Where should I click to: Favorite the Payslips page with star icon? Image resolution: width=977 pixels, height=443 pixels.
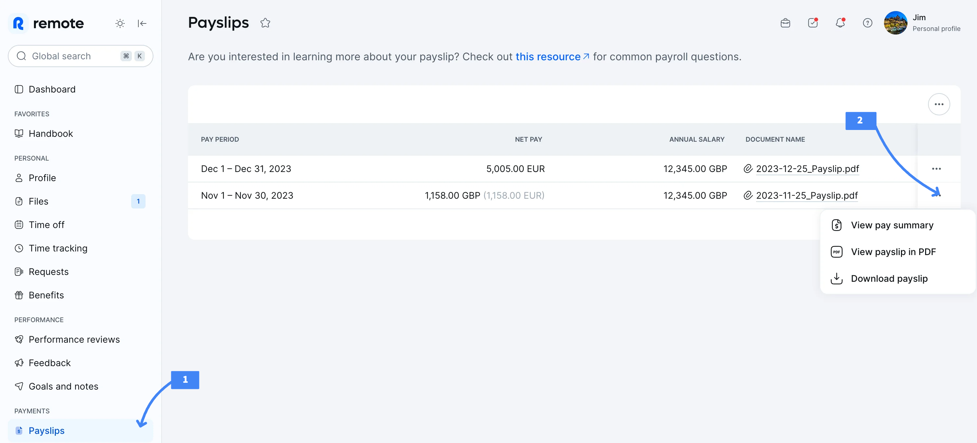click(265, 23)
